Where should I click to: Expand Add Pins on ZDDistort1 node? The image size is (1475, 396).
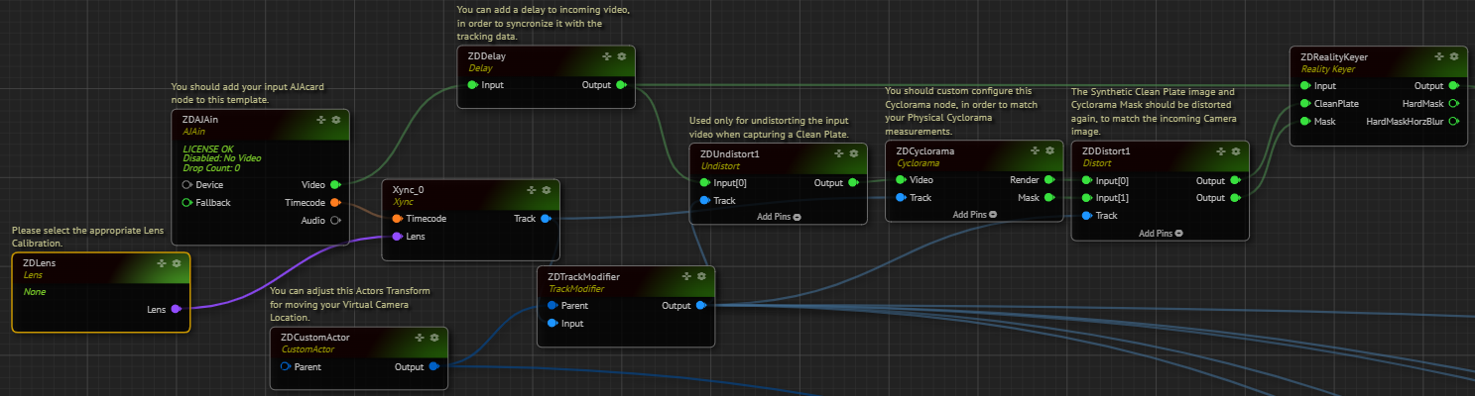(1160, 234)
